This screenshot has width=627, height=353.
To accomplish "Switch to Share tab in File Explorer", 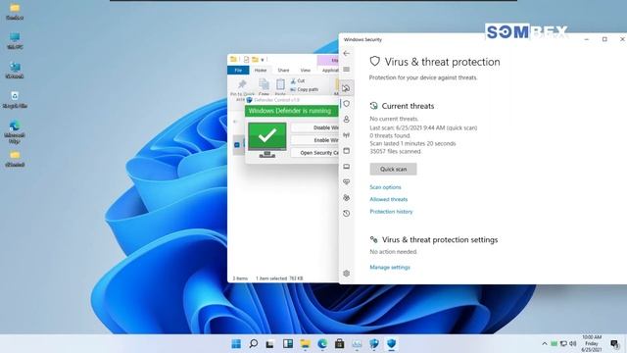I will [x=283, y=70].
